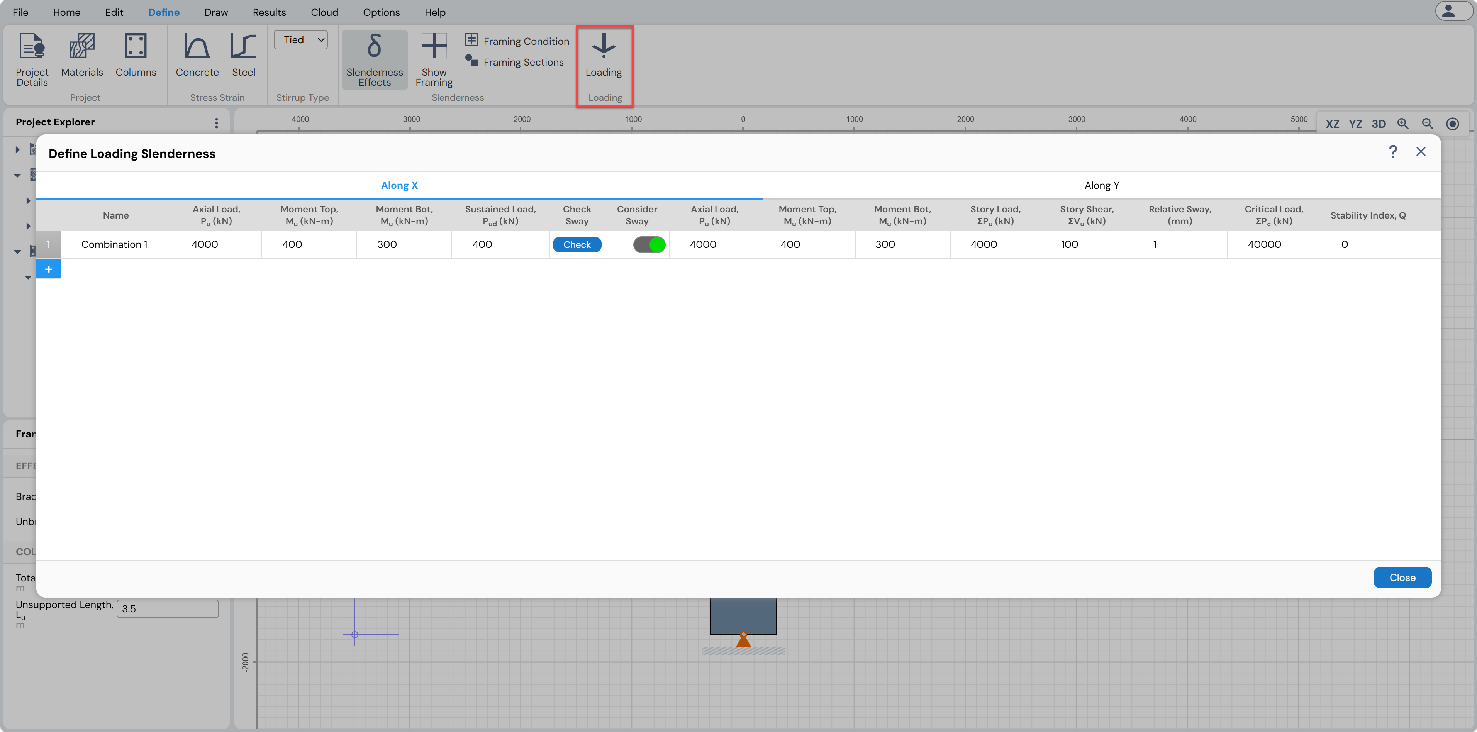Viewport: 1477px width, 732px height.
Task: Open the user account icon
Action: point(1449,11)
